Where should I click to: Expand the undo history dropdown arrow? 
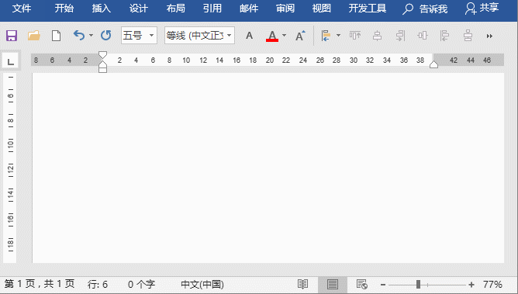[x=91, y=36]
